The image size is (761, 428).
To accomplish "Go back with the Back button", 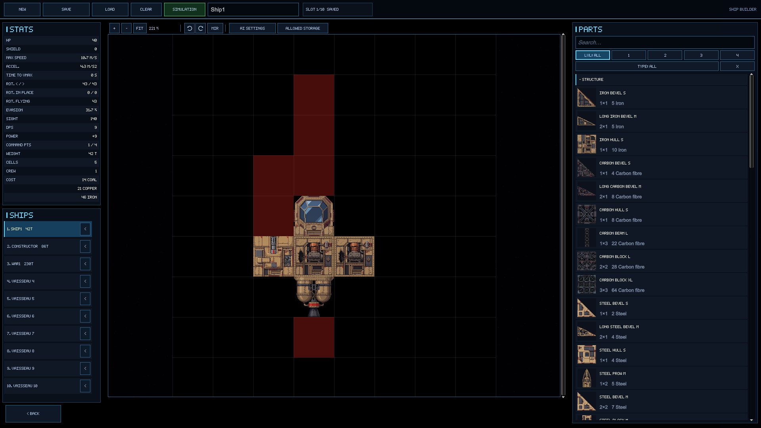I will (33, 413).
